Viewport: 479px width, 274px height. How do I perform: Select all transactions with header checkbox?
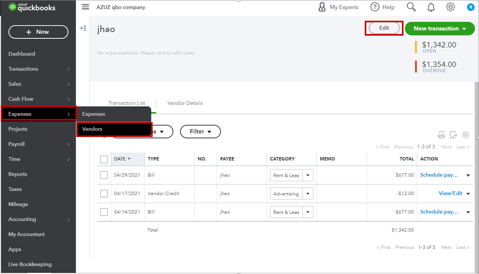(x=104, y=159)
